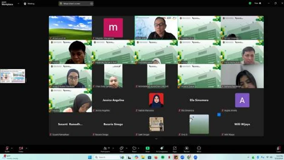Expand the system tray hidden icons chevron
This screenshot has height=160, width=284.
(248, 157)
